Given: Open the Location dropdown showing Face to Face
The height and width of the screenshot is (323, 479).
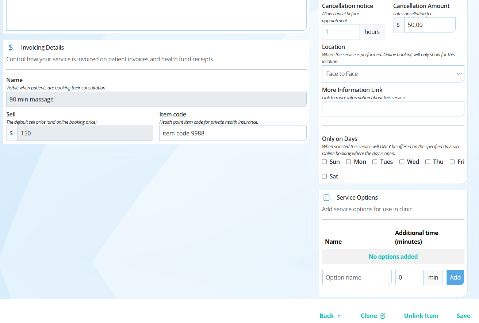Looking at the screenshot, I should [x=393, y=74].
